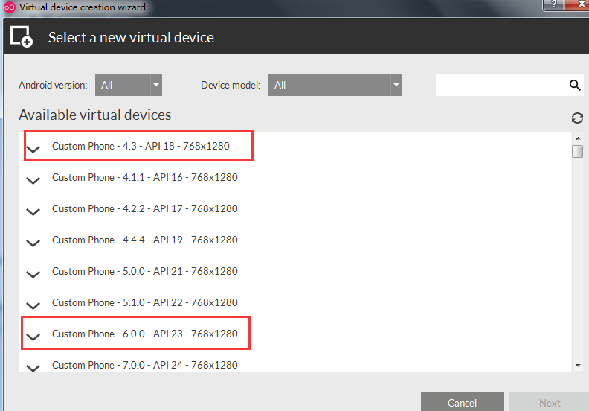
Task: Expand Custom Phone 4.2.2 API 17 chevron
Action: click(x=33, y=211)
